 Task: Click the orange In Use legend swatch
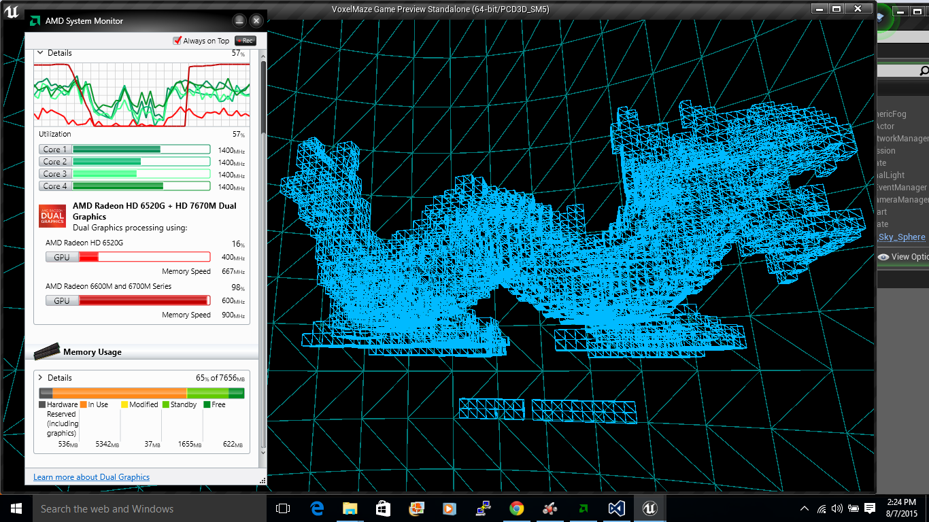[x=84, y=404]
